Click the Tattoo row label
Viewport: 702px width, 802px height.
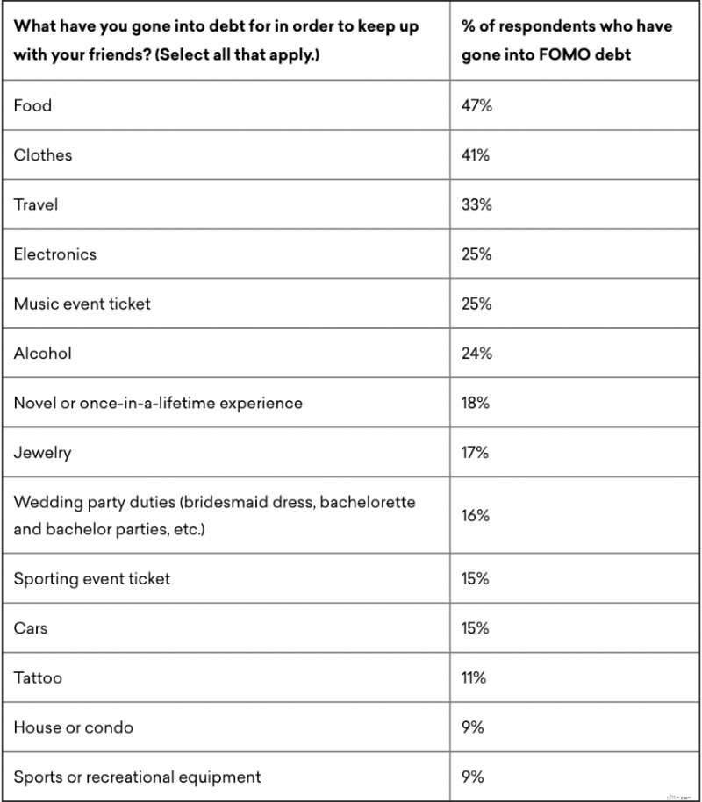pos(38,677)
